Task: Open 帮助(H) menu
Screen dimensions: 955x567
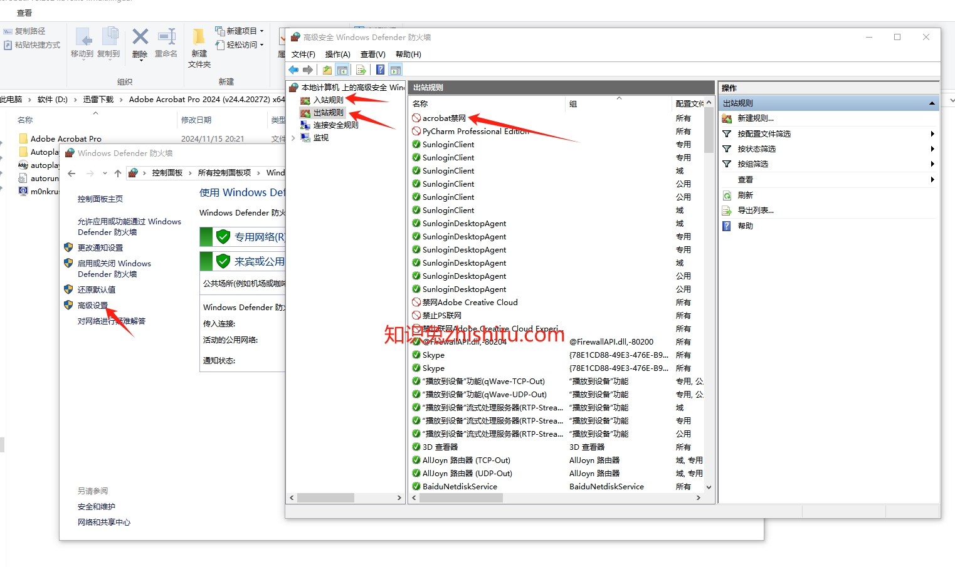Action: 408,55
